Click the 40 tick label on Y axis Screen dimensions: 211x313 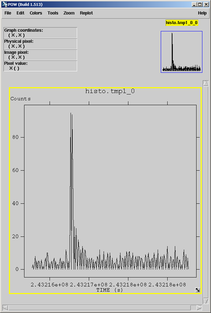coord(15,203)
